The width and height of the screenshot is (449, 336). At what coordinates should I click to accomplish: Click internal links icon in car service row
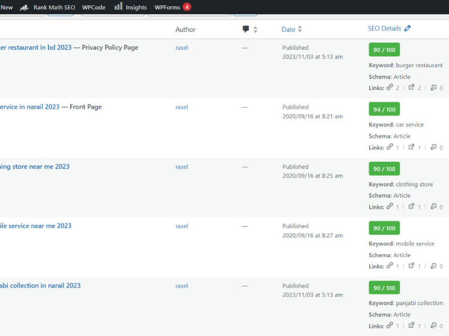click(389, 147)
